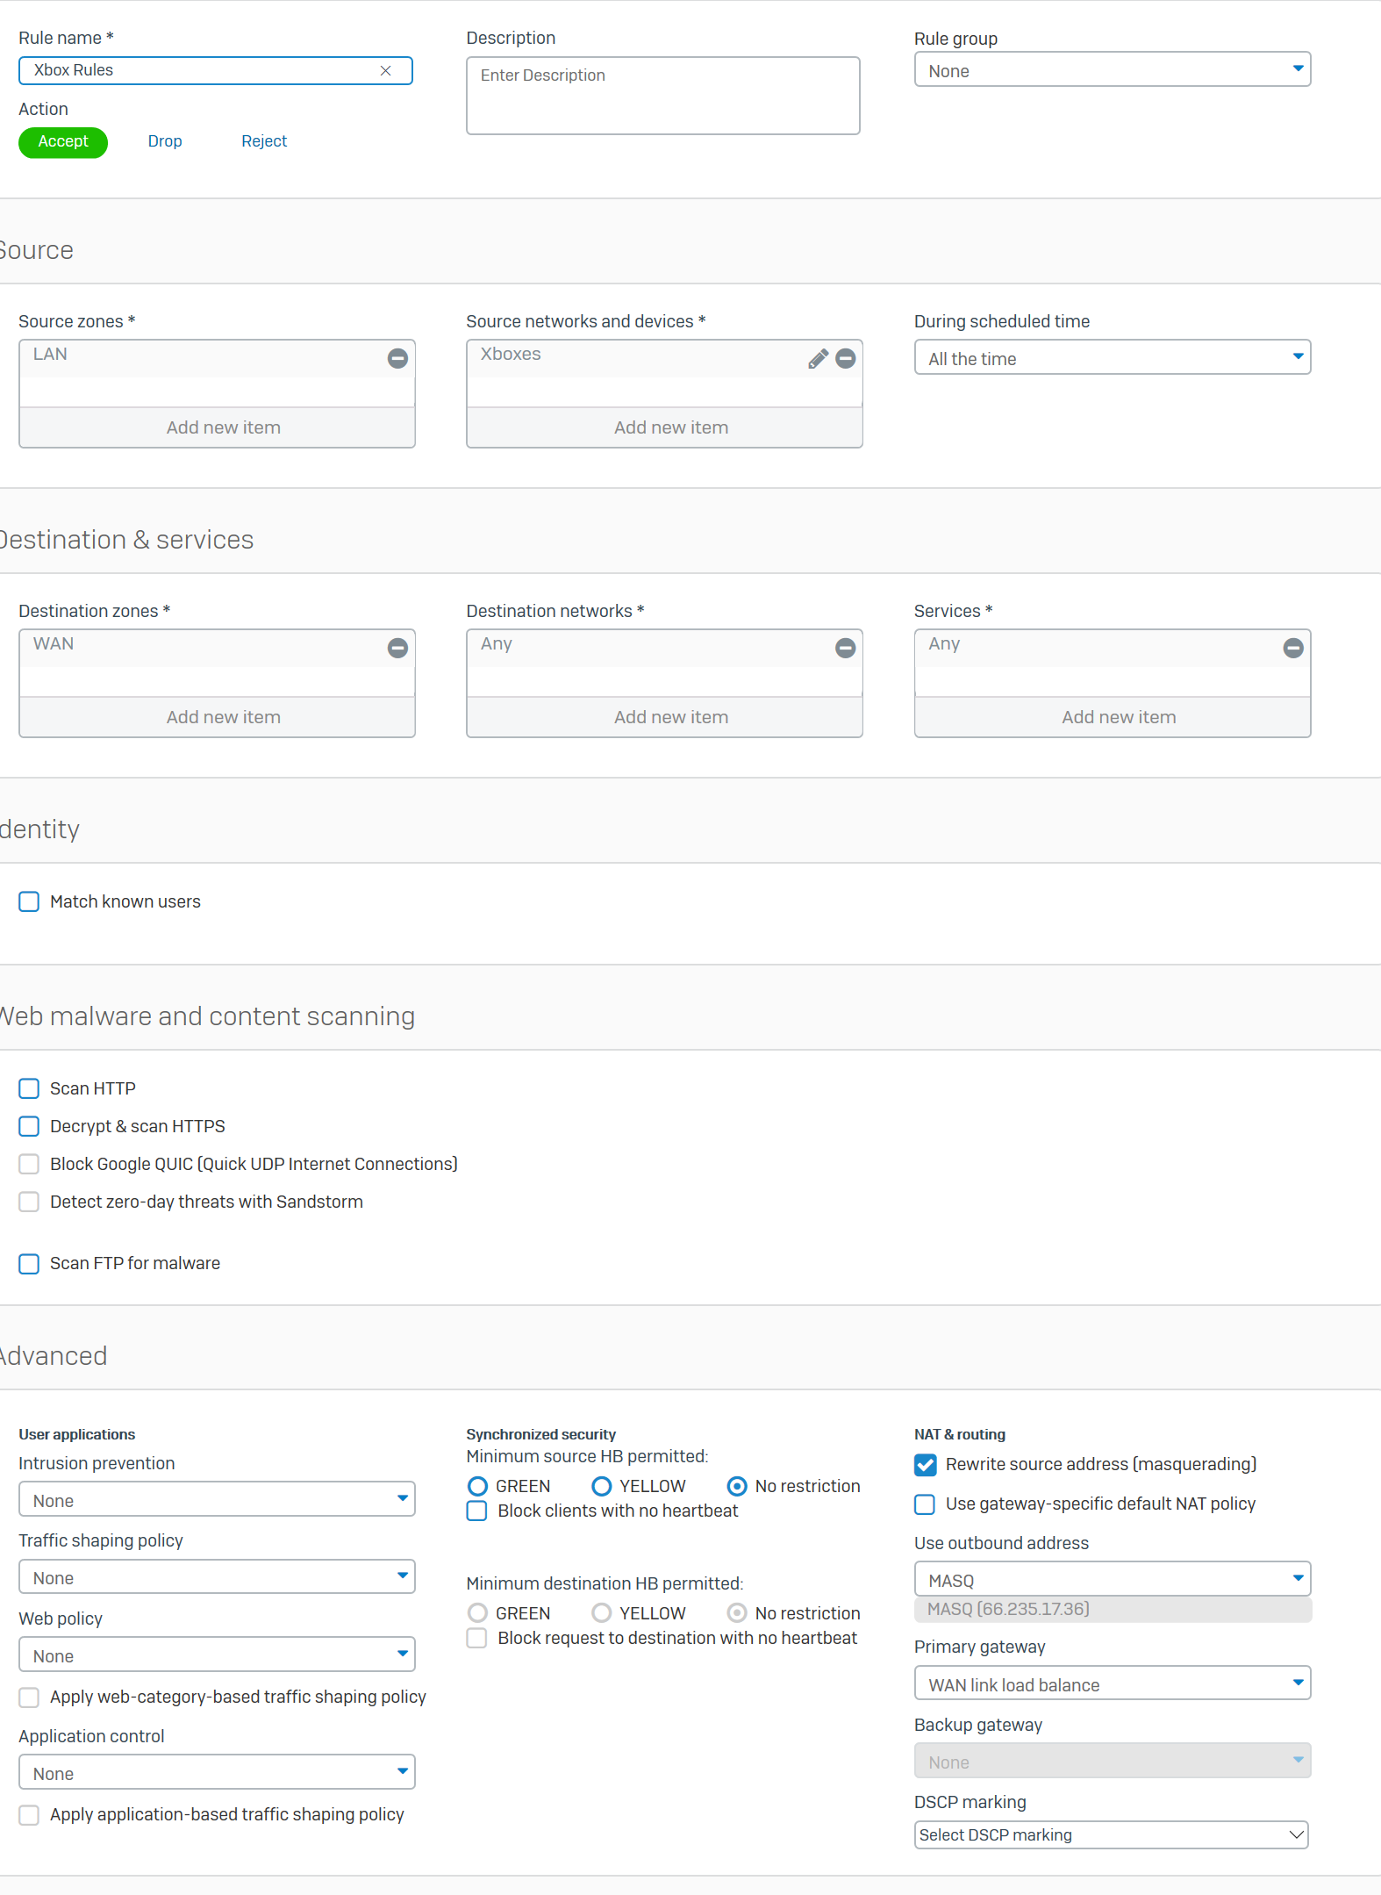Remove Any from Services list
This screenshot has height=1895, width=1381.
1293,648
